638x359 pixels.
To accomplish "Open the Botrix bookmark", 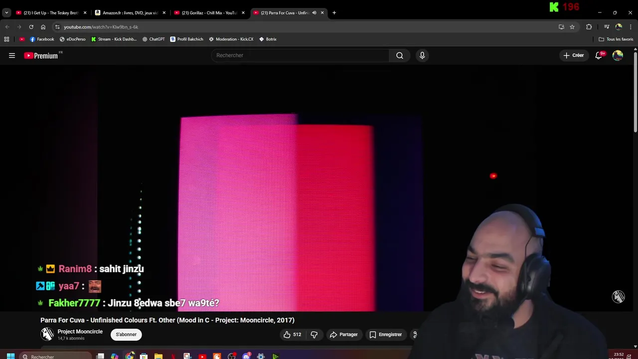I will coord(268,39).
